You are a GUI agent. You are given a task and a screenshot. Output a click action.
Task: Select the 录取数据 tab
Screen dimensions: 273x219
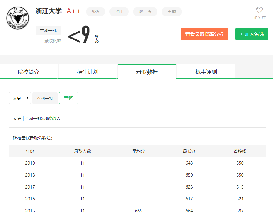click(147, 72)
